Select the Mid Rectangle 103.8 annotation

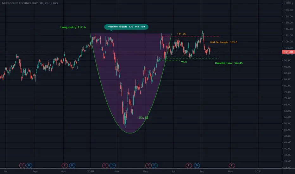tap(224, 42)
